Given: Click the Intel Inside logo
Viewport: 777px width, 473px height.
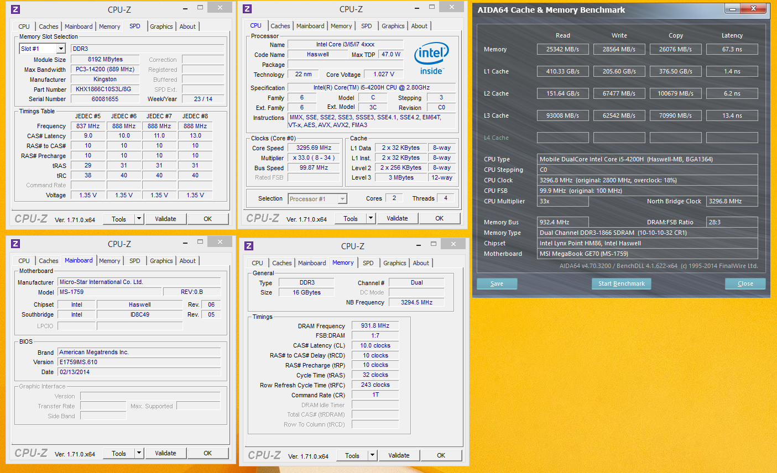Looking at the screenshot, I should (x=431, y=59).
